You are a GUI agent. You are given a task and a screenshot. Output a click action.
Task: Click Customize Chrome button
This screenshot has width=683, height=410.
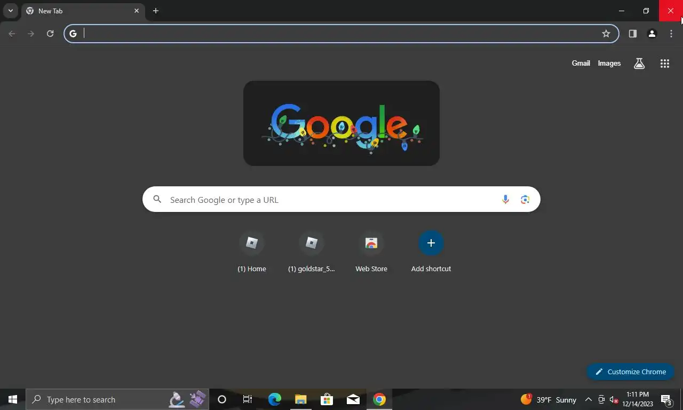630,372
